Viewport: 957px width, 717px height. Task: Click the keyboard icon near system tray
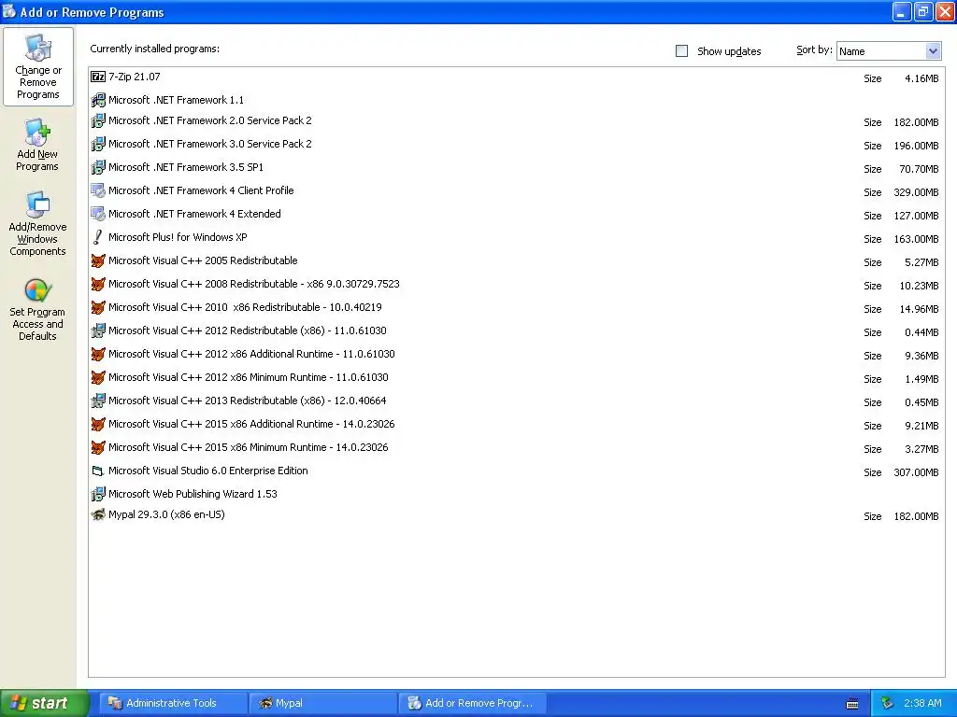point(852,704)
